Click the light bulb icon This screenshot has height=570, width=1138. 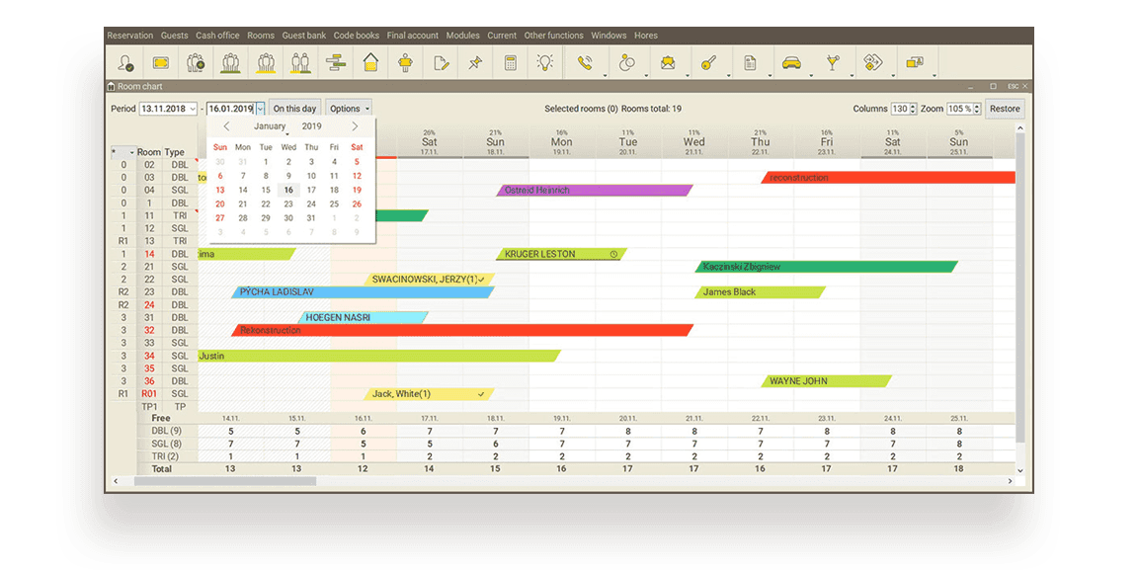pyautogui.click(x=545, y=63)
